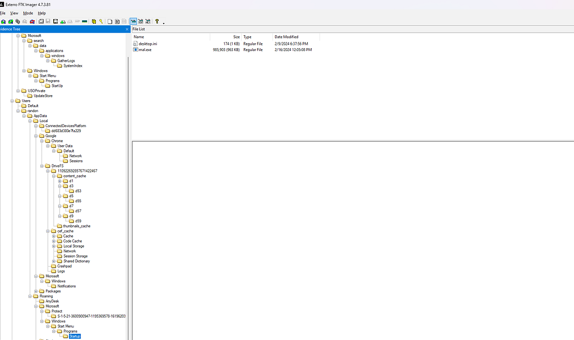Toggle view files as hex mode
Viewport: 574px width, 340px height.
(147, 21)
